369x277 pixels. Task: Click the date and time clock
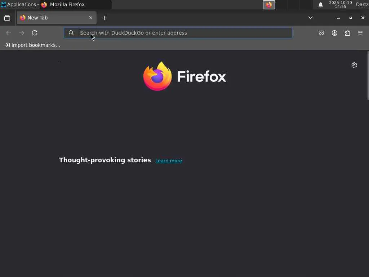pos(340,4)
